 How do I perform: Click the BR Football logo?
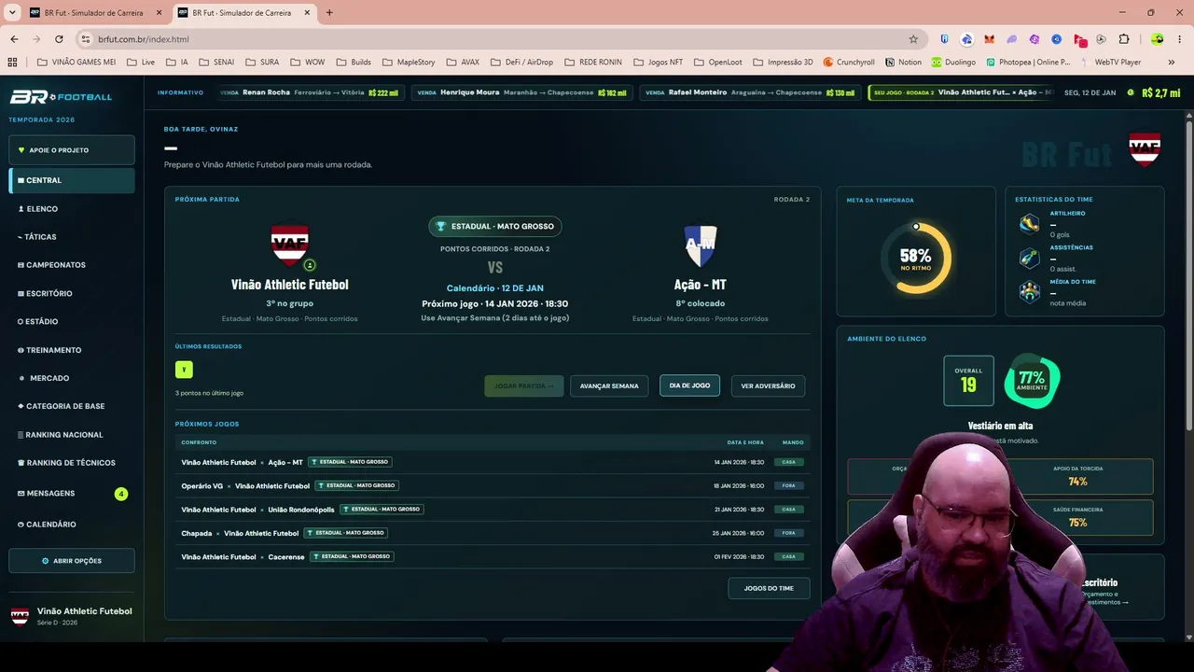61,97
